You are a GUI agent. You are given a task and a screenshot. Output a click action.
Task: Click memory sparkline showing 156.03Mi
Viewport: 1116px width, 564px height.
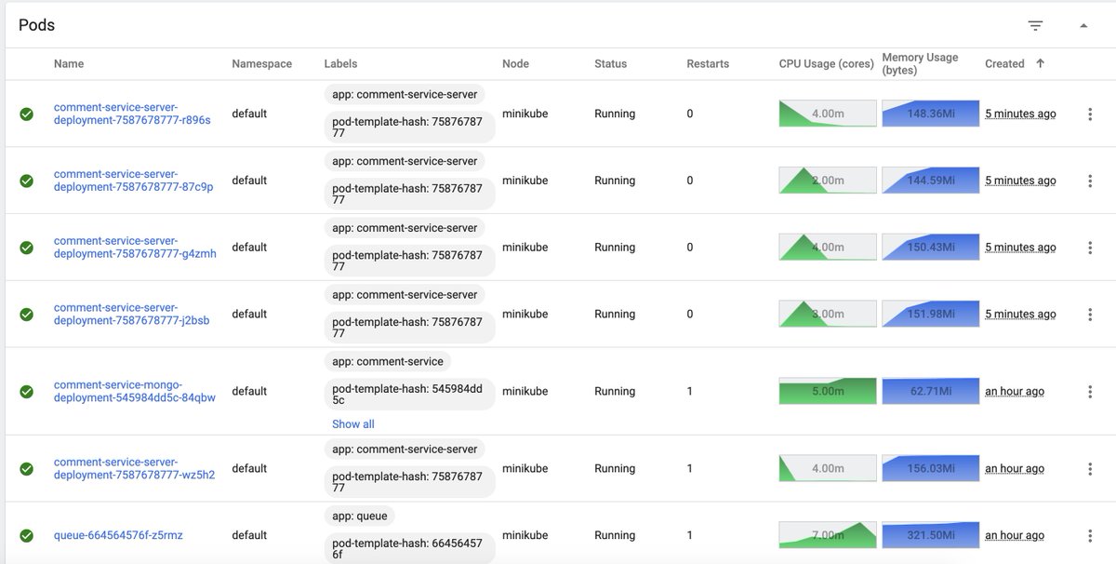tap(931, 469)
